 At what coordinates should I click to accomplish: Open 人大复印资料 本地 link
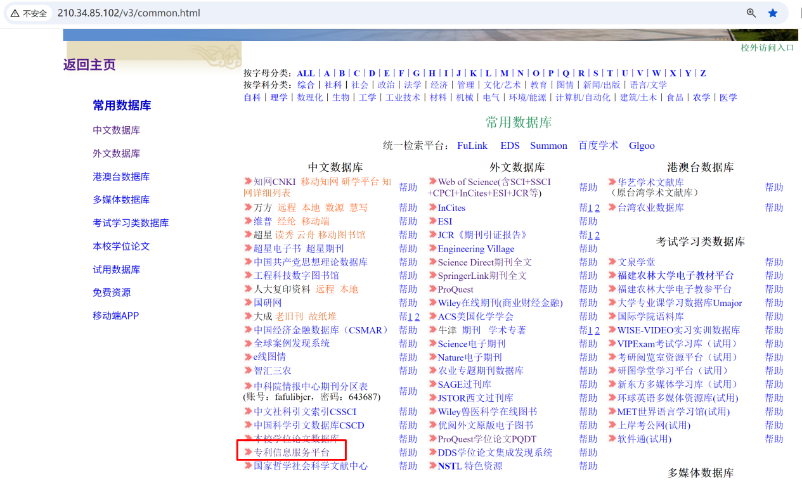349,289
